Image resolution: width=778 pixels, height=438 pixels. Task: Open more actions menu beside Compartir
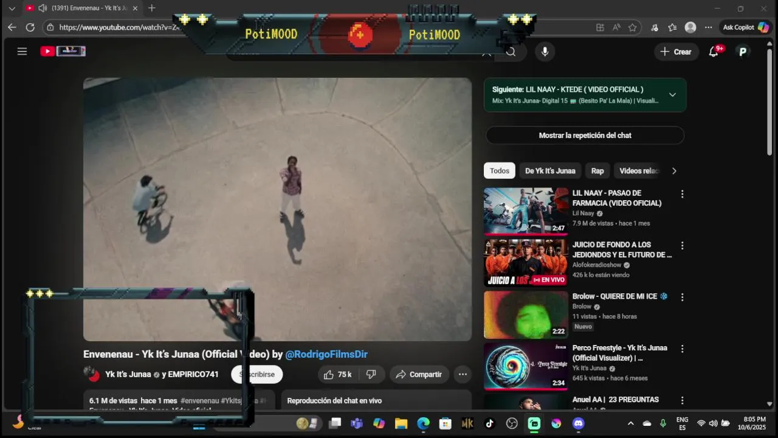pos(463,374)
